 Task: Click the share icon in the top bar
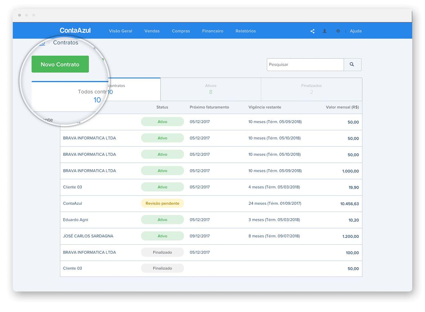click(312, 31)
